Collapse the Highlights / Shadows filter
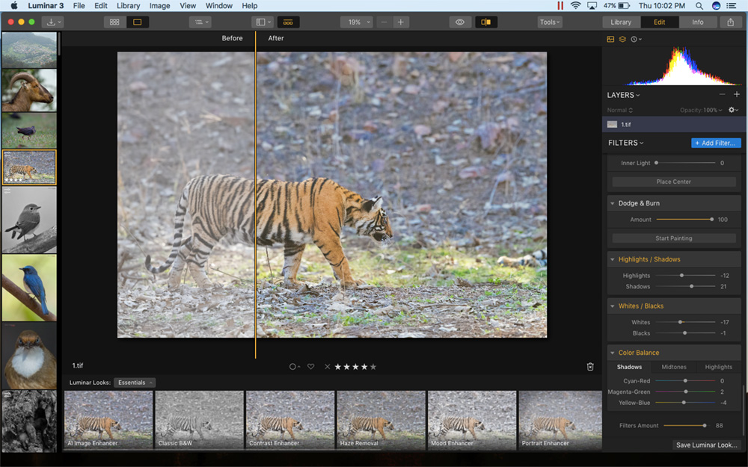Screen dimensions: 748x467 coord(613,259)
